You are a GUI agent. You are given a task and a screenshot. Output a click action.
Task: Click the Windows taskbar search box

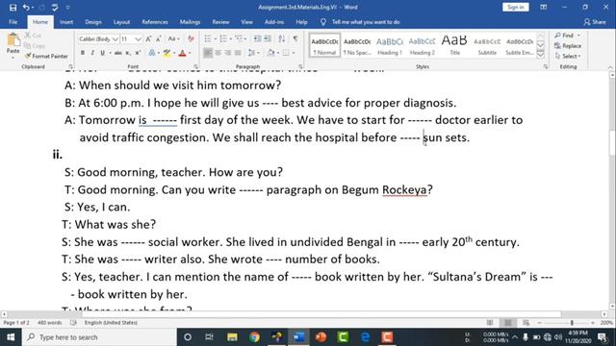[x=99, y=337]
